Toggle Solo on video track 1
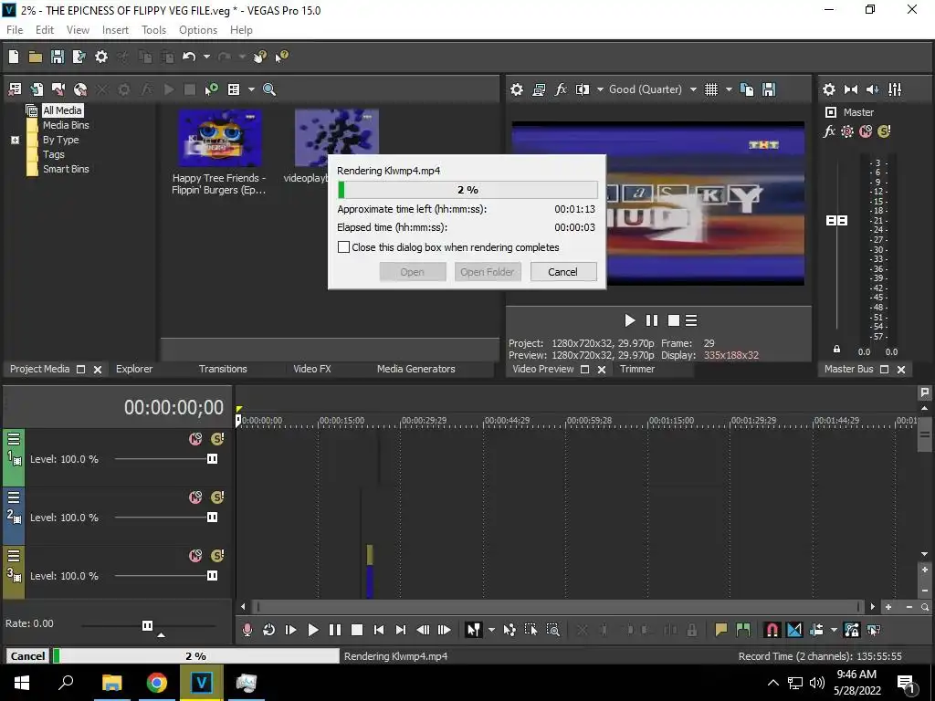Image resolution: width=935 pixels, height=701 pixels. [x=217, y=439]
